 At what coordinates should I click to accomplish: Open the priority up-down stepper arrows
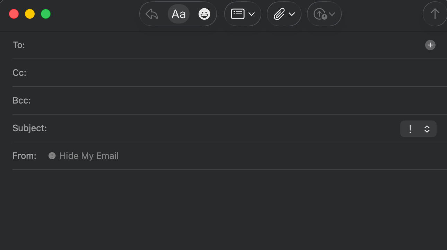coord(427,129)
